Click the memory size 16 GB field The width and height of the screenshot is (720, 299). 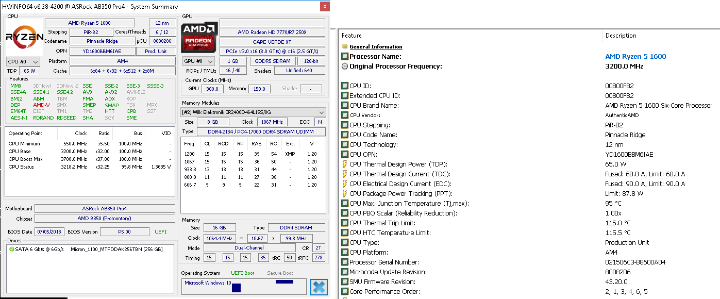pyautogui.click(x=220, y=228)
